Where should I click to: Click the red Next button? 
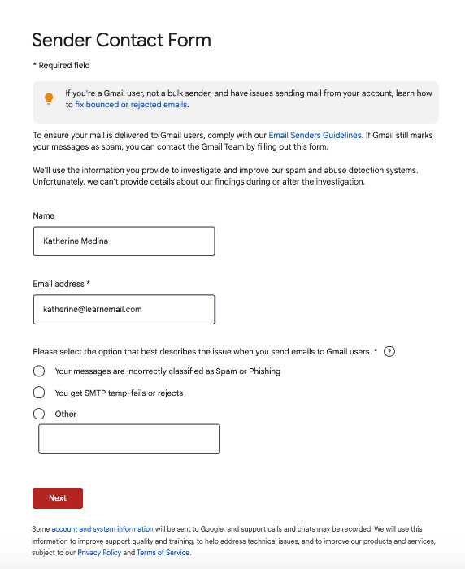(x=58, y=497)
